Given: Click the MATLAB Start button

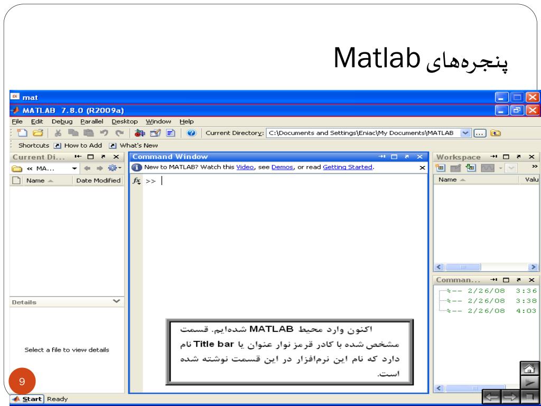Looking at the screenshot, I should (27, 399).
